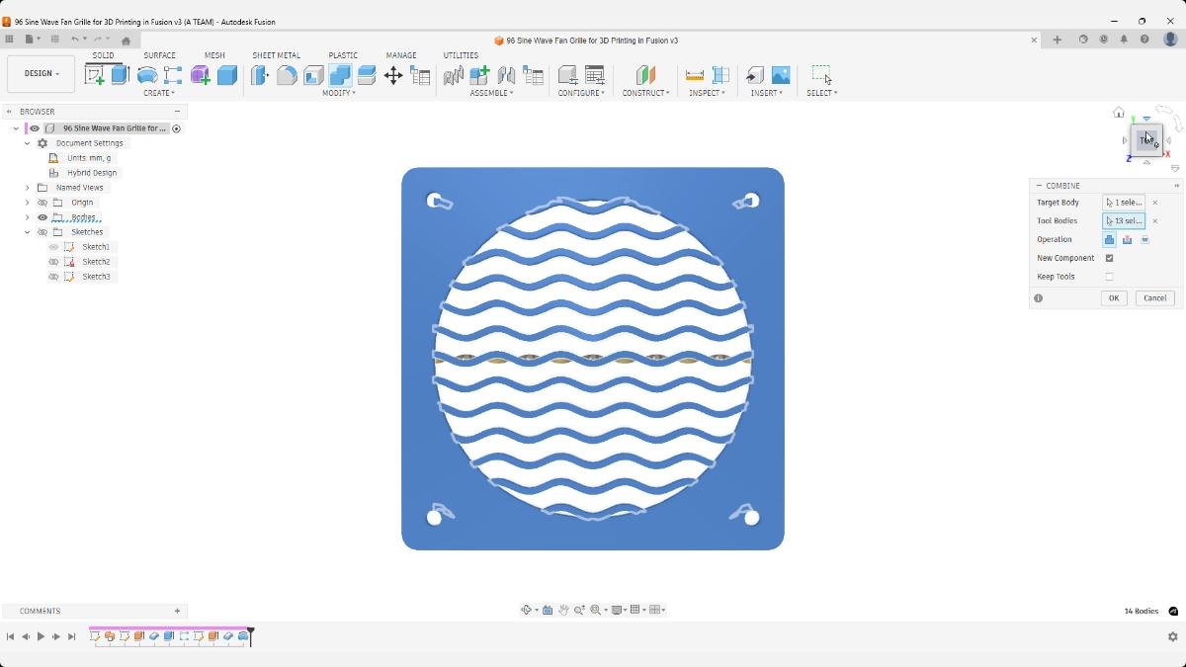Open the notifications bell
This screenshot has width=1186, height=667.
click(1124, 40)
